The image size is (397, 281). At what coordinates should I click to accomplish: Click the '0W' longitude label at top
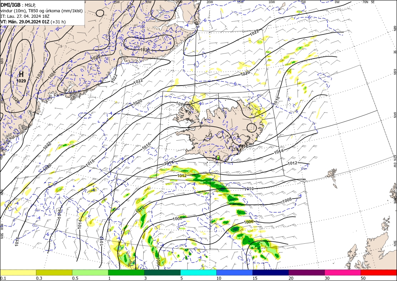[337, 2]
